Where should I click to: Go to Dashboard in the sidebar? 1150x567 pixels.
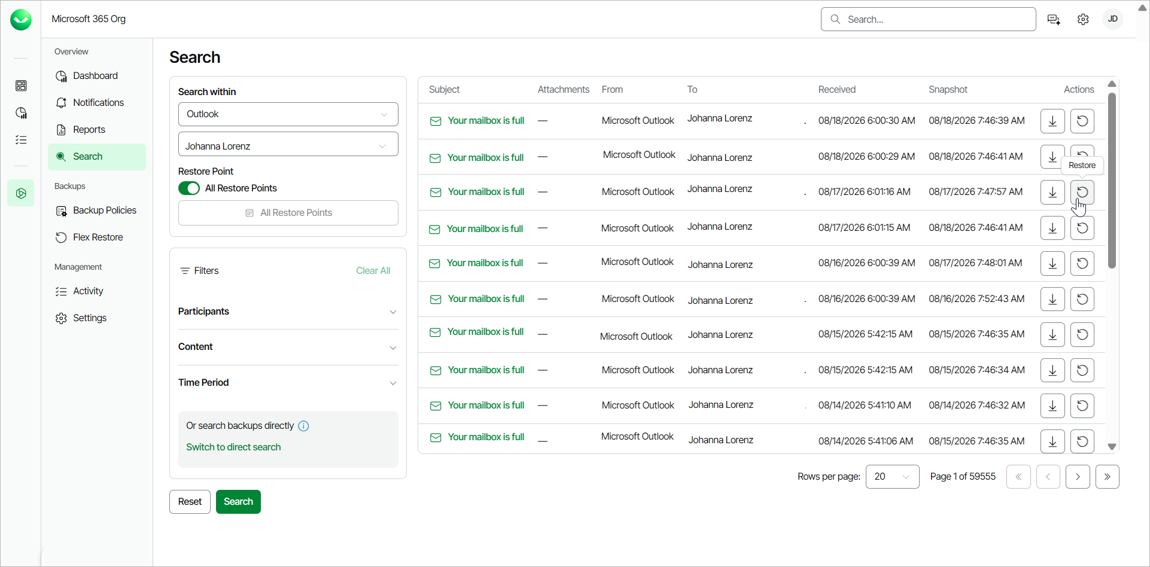click(x=97, y=76)
